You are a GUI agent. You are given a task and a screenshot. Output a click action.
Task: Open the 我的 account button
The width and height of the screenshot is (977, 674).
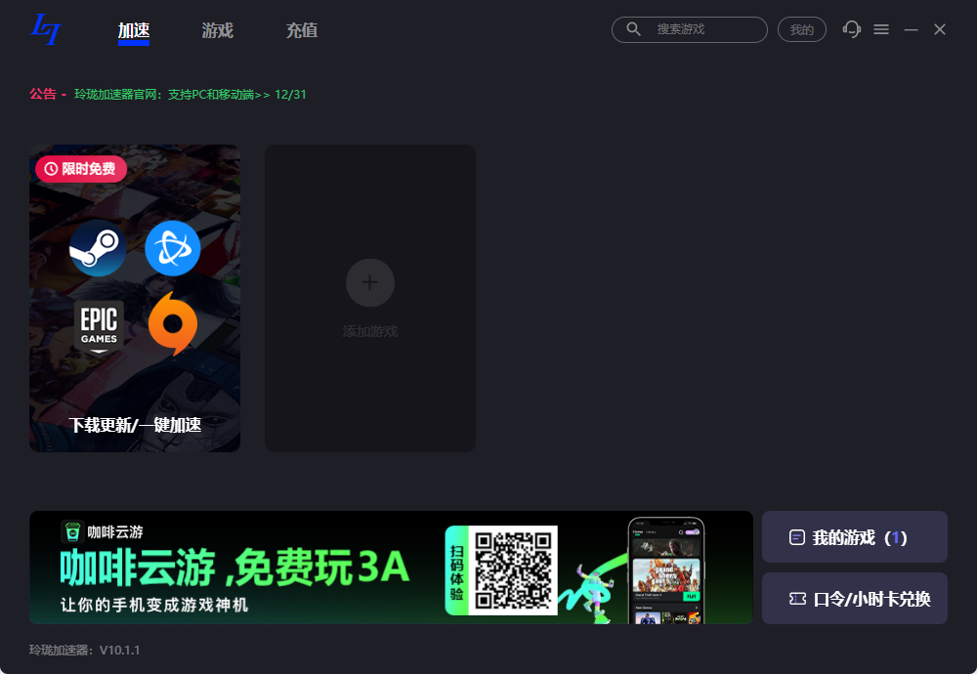tap(801, 29)
